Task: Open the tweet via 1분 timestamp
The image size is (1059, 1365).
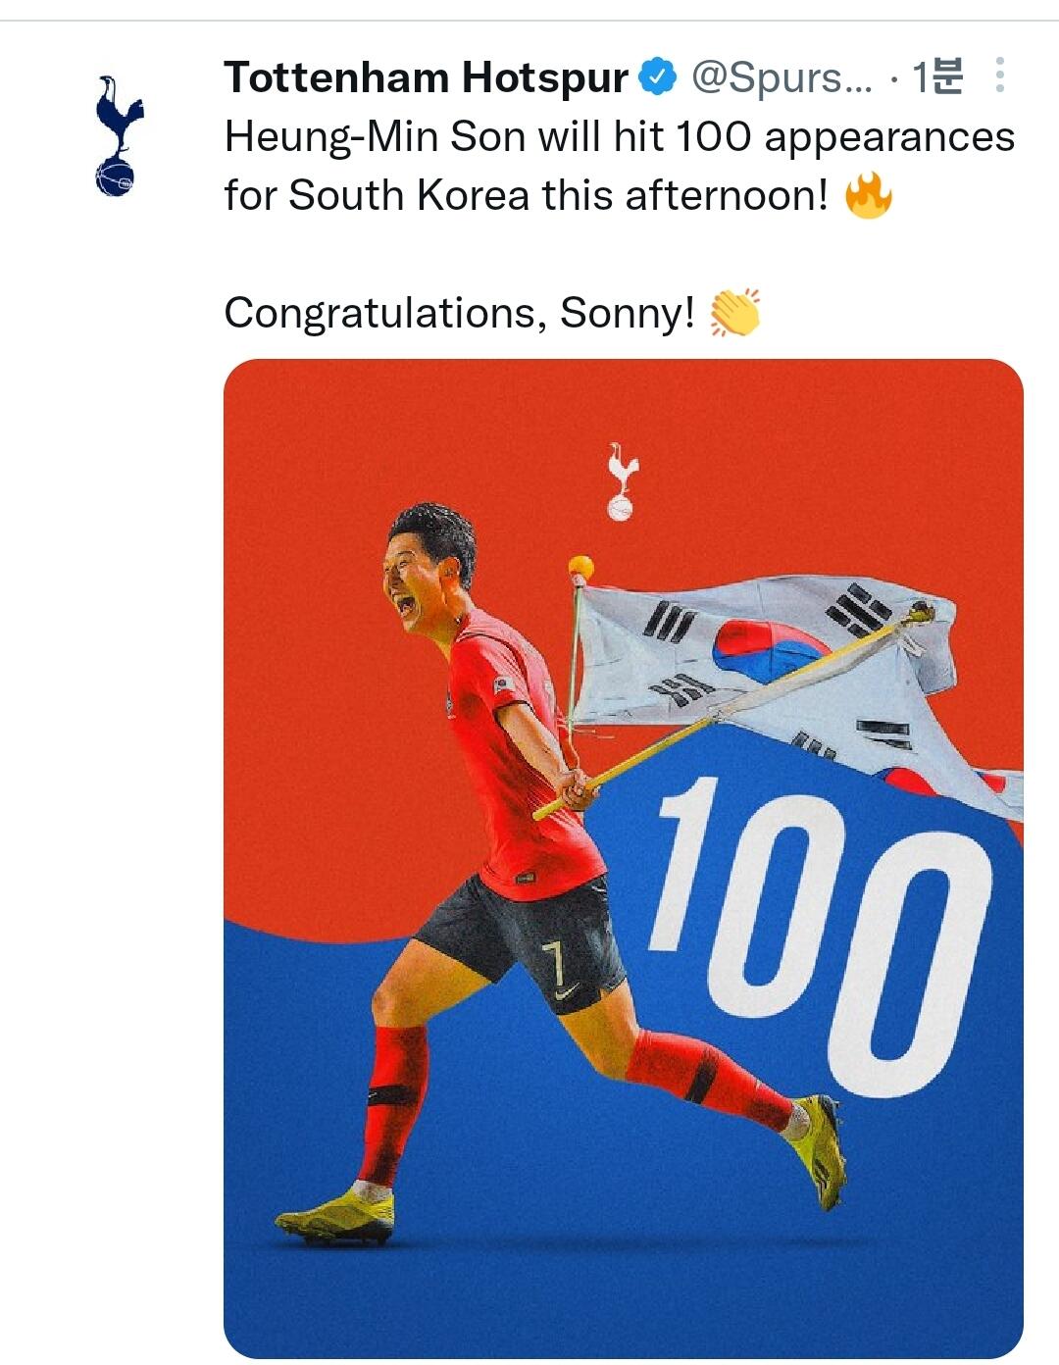Action: [x=937, y=77]
